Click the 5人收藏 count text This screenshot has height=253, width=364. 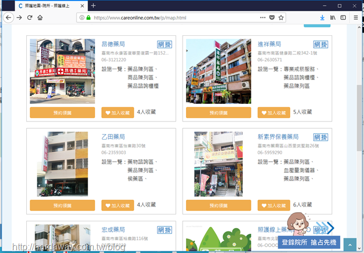(x=302, y=112)
